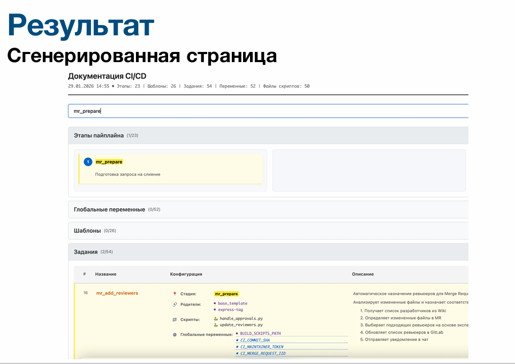
Task: Click the Документация CI/CD page title
Action: click(107, 76)
